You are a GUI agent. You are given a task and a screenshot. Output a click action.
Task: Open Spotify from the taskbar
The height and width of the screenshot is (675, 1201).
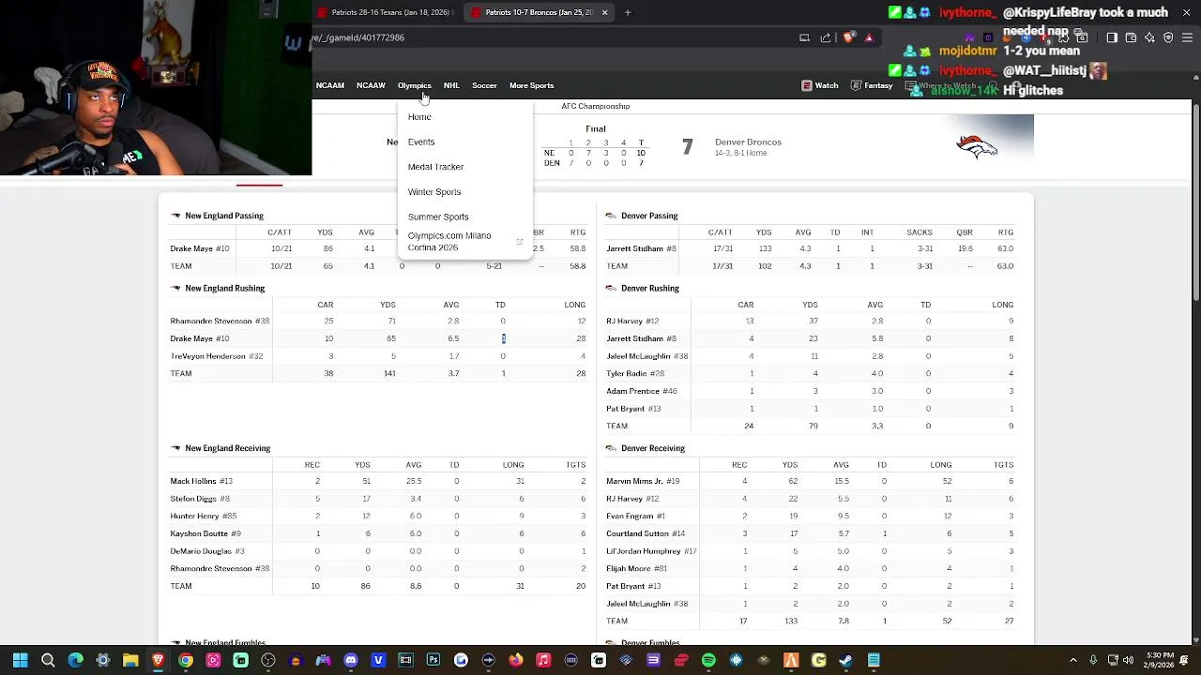coord(708,660)
